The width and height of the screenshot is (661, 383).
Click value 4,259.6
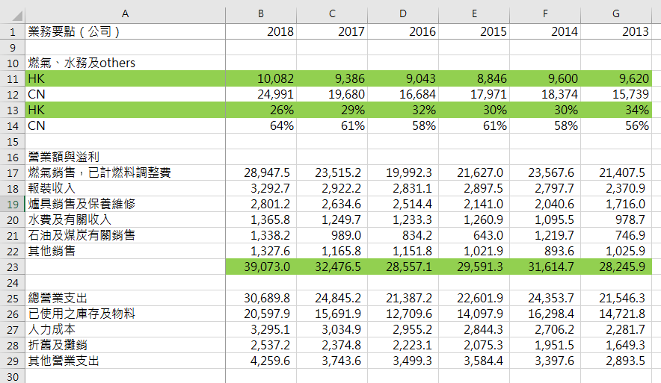coord(261,361)
